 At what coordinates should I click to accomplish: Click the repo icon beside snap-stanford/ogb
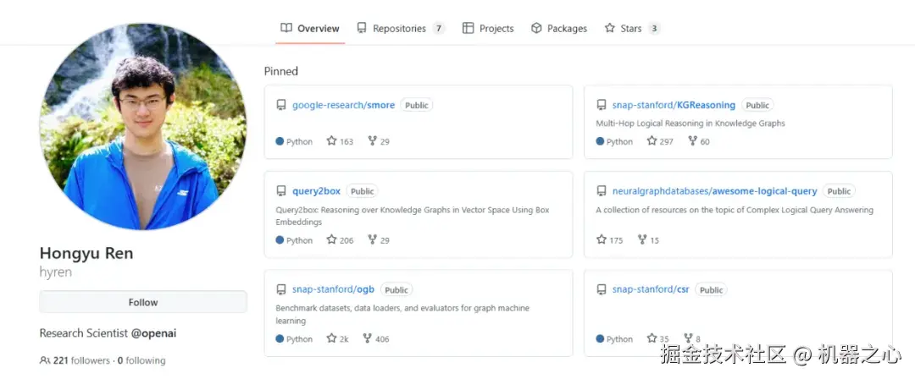coord(281,289)
